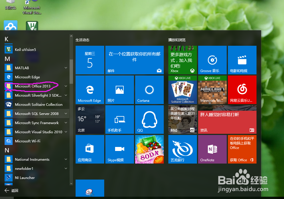Open OneNote from its purple tile
The width and height of the screenshot is (284, 199).
point(212,149)
